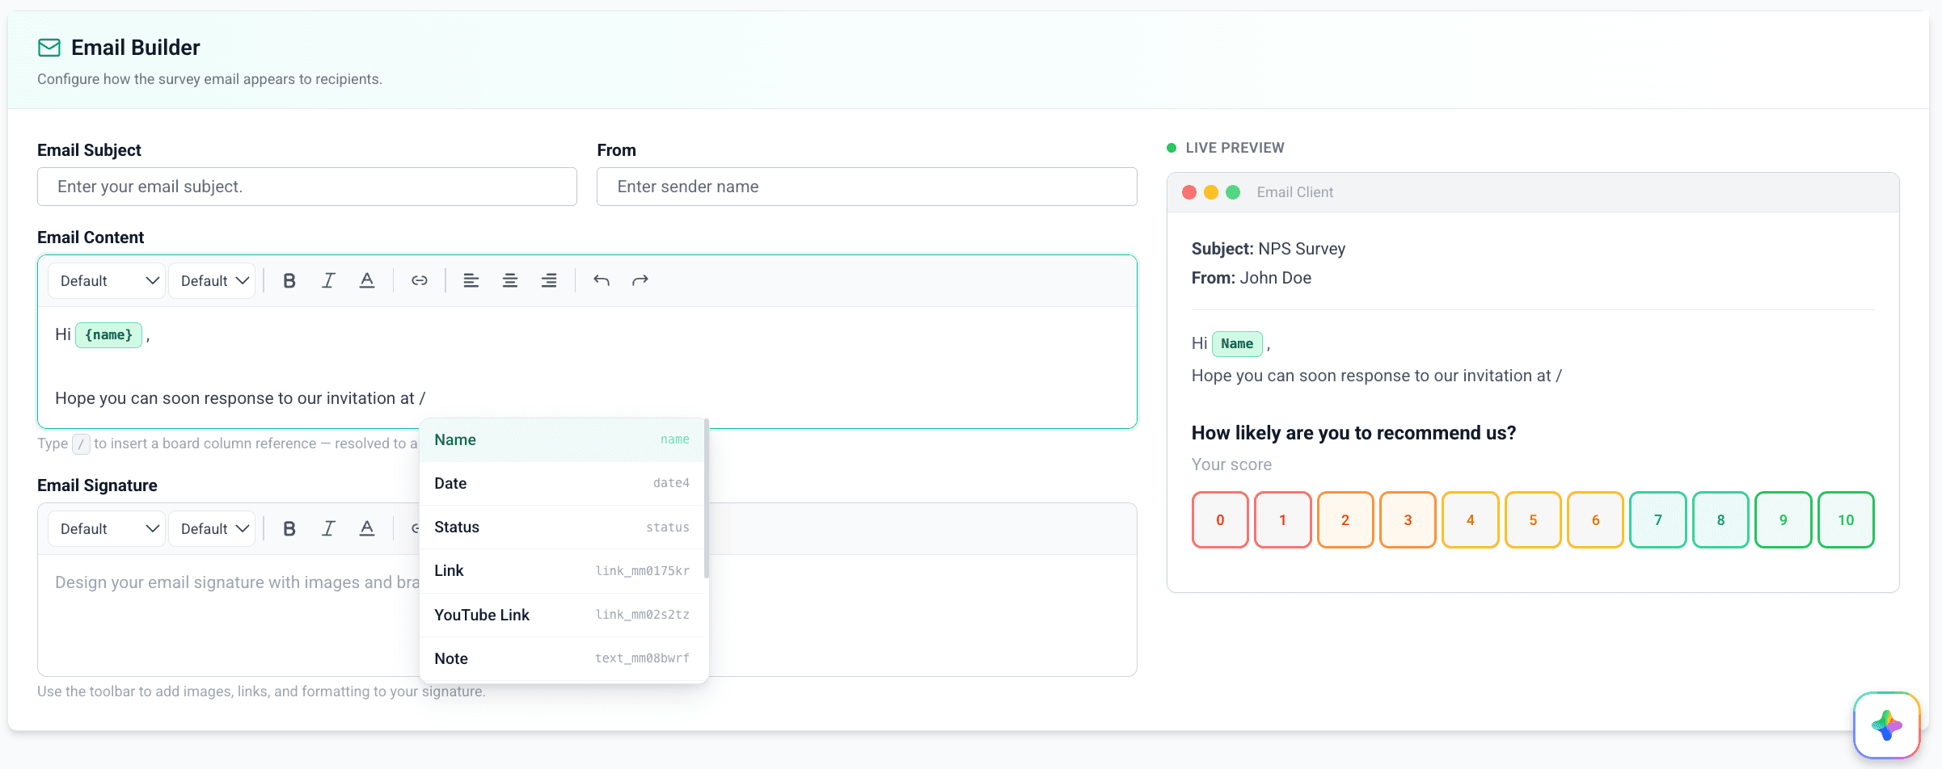The height and width of the screenshot is (769, 1942).
Task: Choose score 1 in preview
Action: pos(1282,519)
